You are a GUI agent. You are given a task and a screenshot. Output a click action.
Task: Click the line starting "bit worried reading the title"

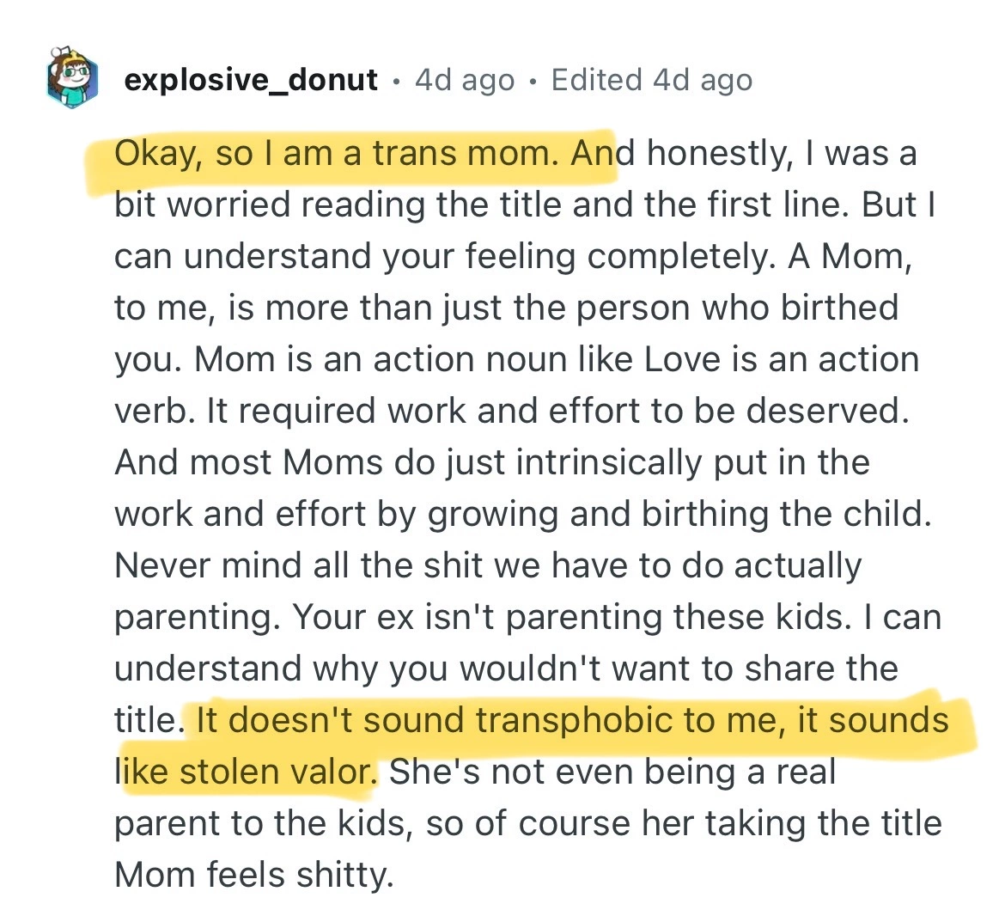525,205
